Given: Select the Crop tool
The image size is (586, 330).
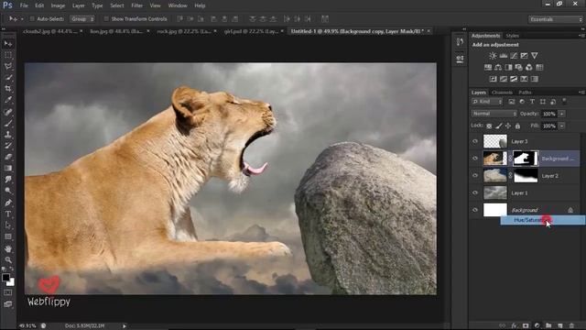Looking at the screenshot, I should 8,89.
